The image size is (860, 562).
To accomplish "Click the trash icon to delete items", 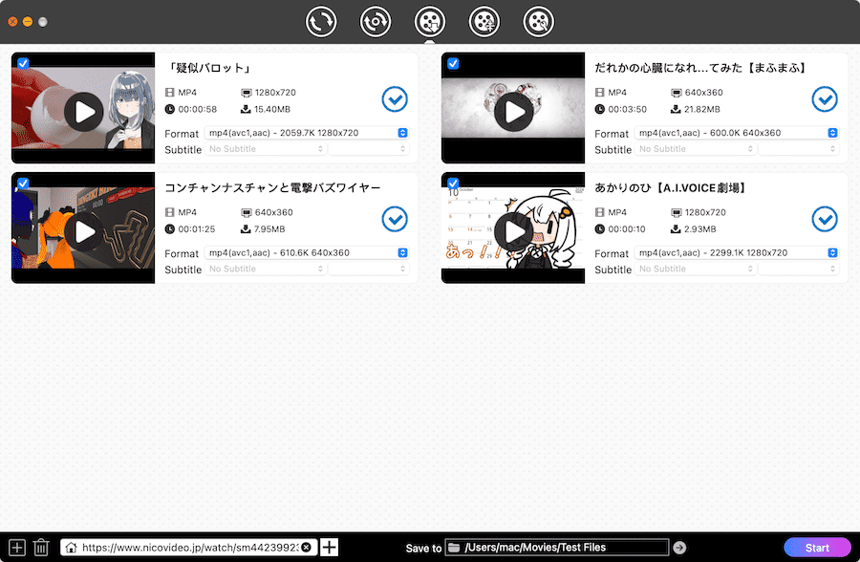I will [41, 547].
